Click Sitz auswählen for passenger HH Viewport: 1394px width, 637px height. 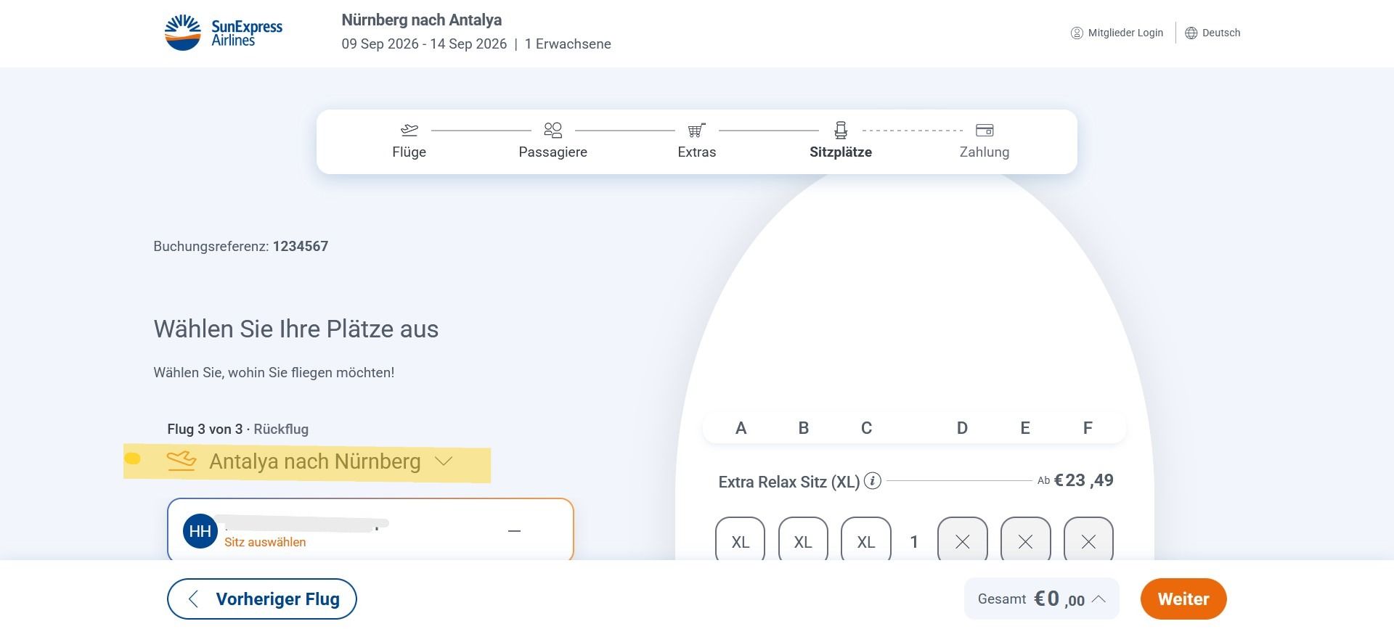265,542
